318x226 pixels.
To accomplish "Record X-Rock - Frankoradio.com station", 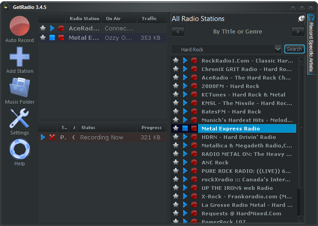I will click(194, 197).
